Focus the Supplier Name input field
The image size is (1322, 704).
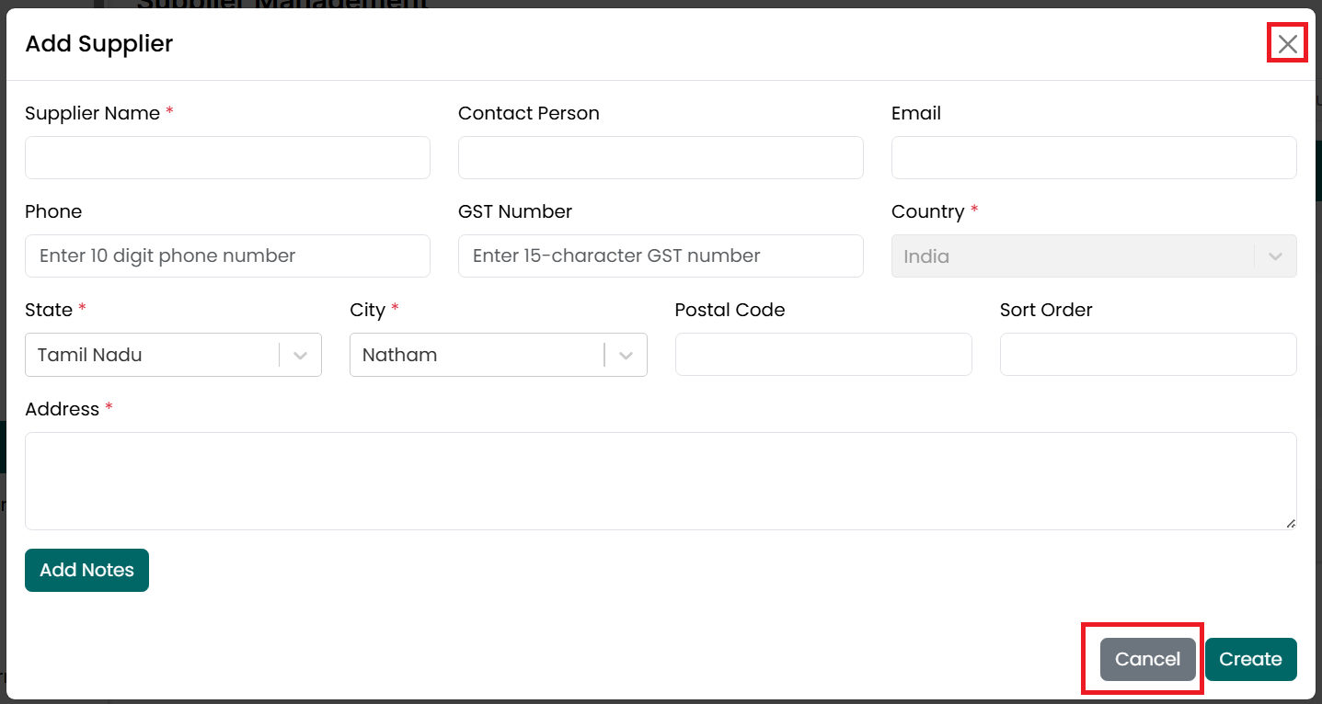(x=227, y=157)
